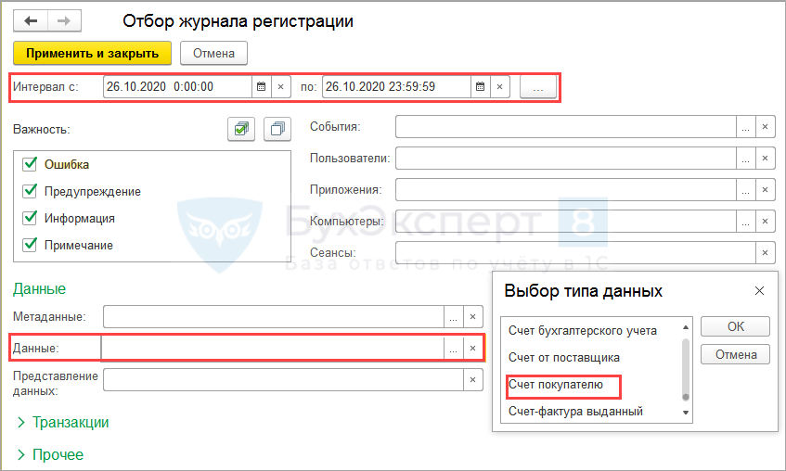Clear the interval start date field
Image resolution: width=786 pixels, height=471 pixels.
click(281, 86)
